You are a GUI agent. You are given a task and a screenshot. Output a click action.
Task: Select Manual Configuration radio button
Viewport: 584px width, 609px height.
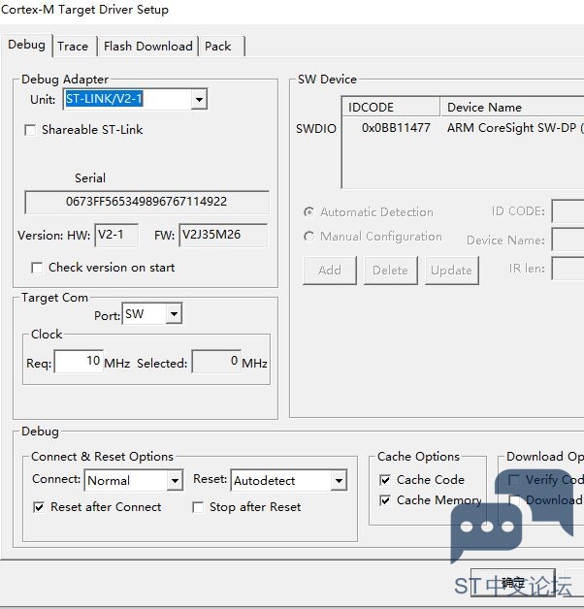[308, 237]
